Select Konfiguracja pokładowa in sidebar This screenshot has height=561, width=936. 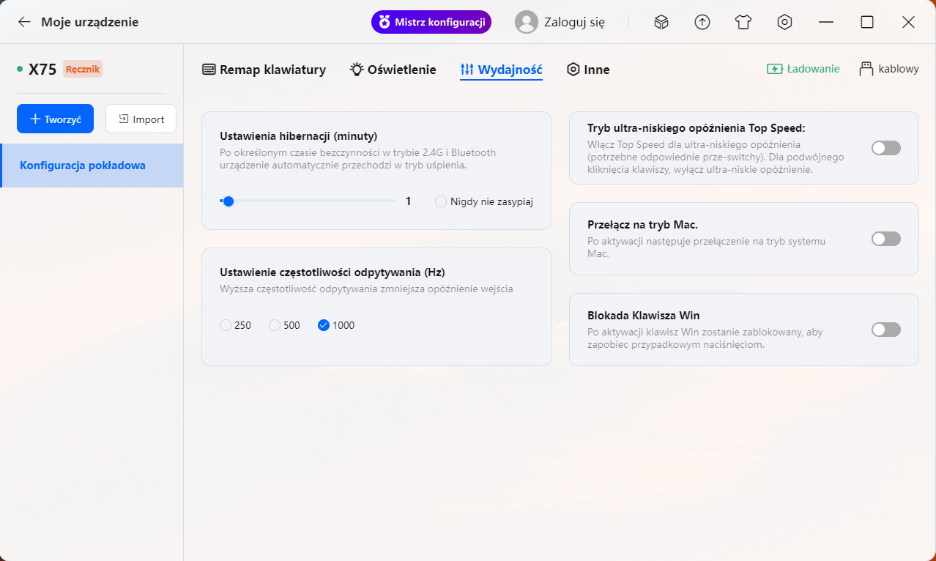(x=83, y=166)
